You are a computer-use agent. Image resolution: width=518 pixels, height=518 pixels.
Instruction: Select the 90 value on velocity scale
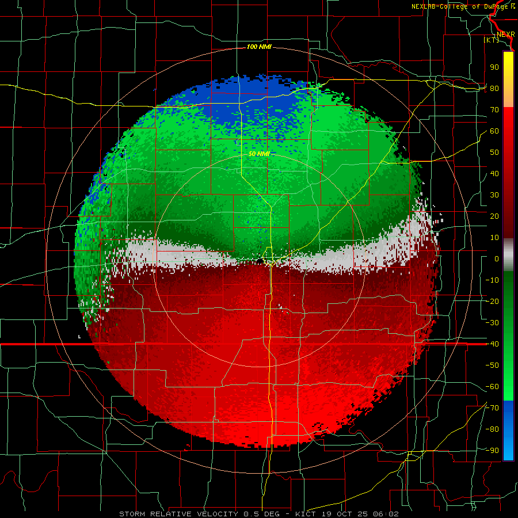pos(494,67)
